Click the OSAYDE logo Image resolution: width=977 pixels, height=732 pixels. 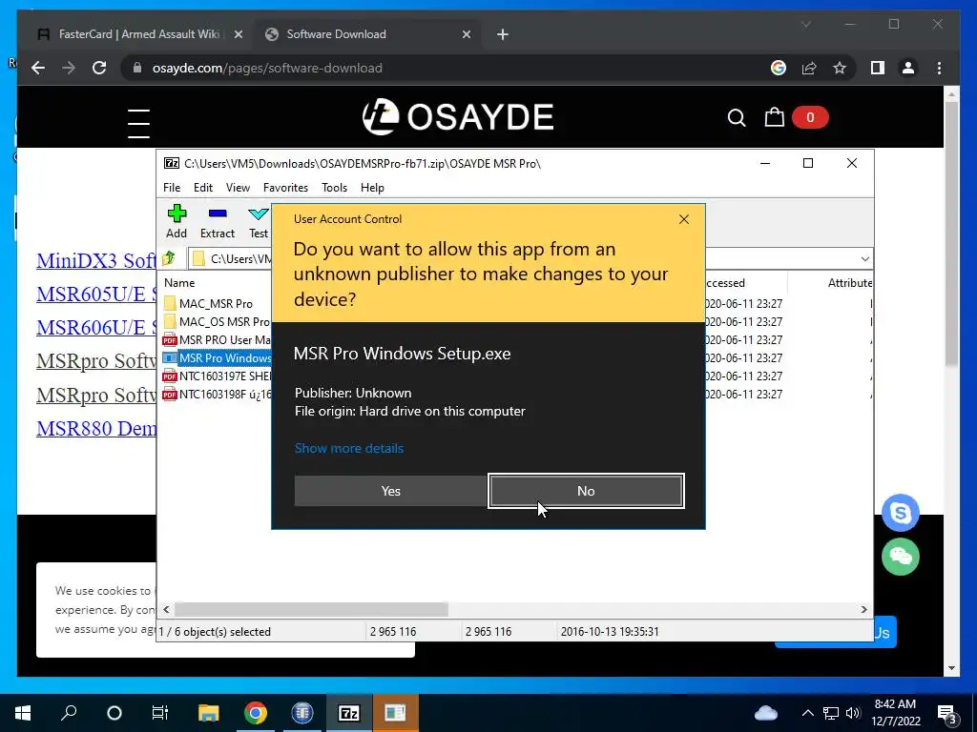(458, 116)
